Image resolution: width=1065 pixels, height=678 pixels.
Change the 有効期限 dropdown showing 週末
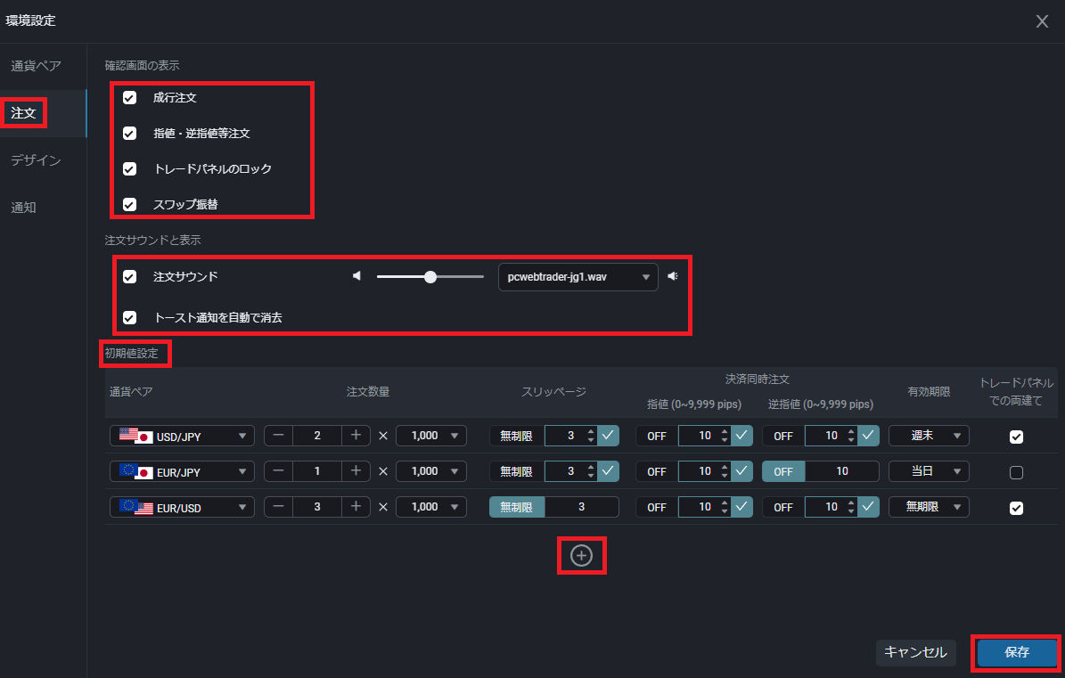pos(929,436)
